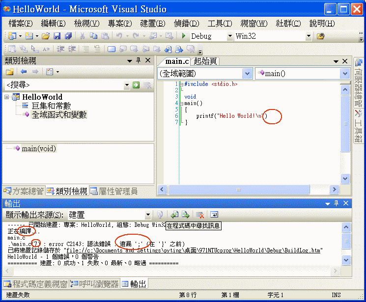The width and height of the screenshot is (366, 302).
Task: Collapse the main() function outline
Action: (181, 104)
